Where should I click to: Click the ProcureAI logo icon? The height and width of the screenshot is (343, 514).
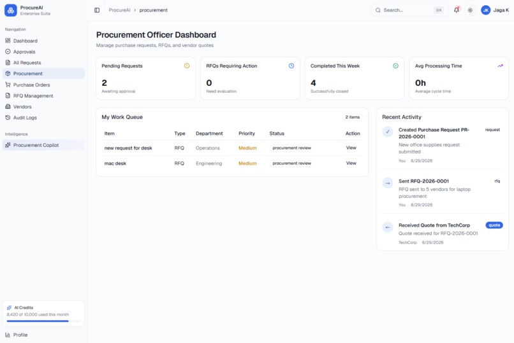(10, 10)
